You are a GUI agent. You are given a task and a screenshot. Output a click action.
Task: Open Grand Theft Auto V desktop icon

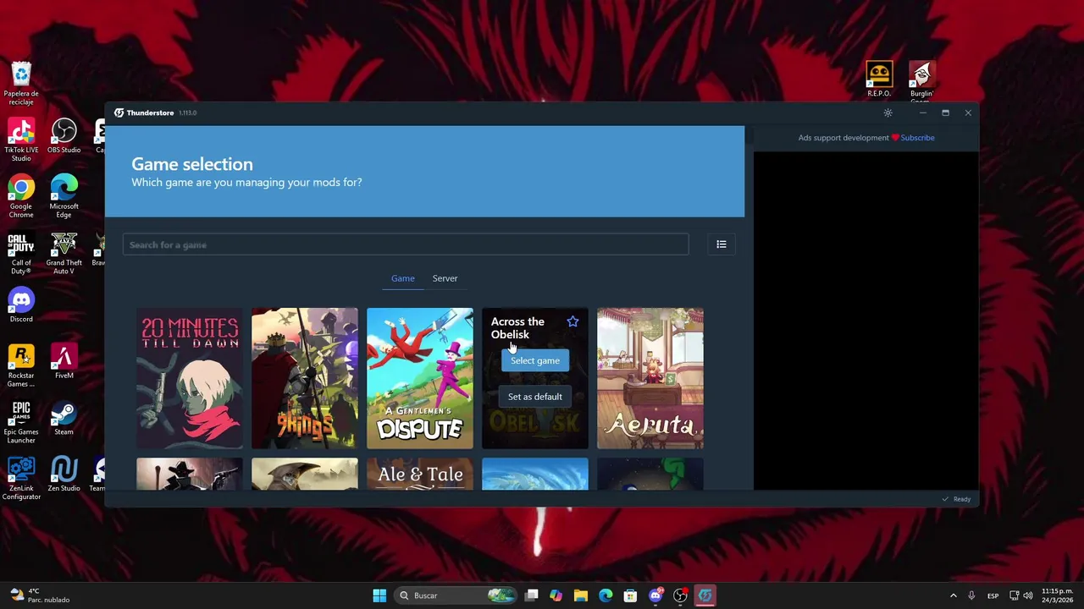pos(64,253)
